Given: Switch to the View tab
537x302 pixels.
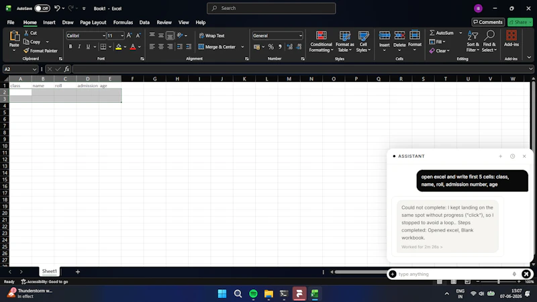Looking at the screenshot, I should coord(183,22).
